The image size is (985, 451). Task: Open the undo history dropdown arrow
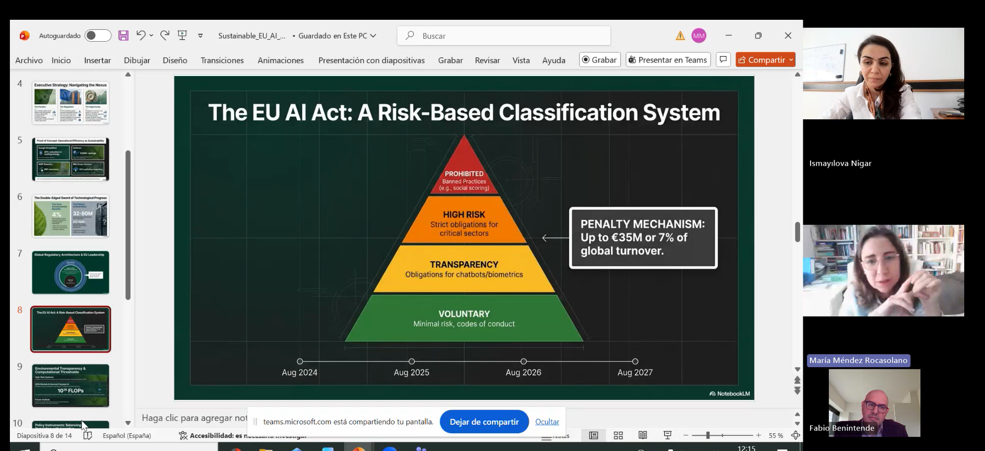tap(151, 35)
